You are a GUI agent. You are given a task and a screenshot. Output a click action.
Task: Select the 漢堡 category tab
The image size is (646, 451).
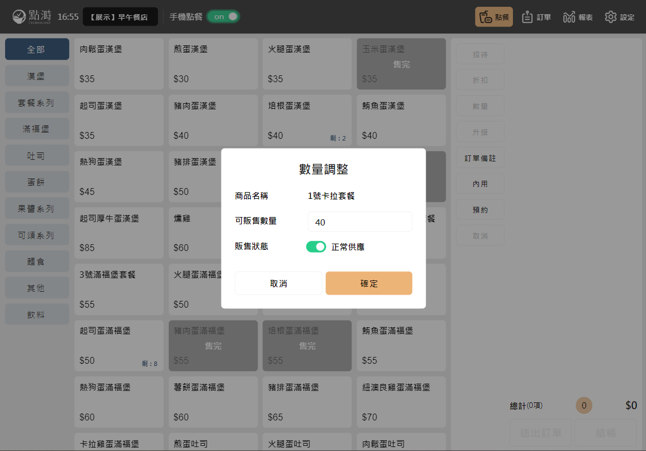pyautogui.click(x=37, y=76)
